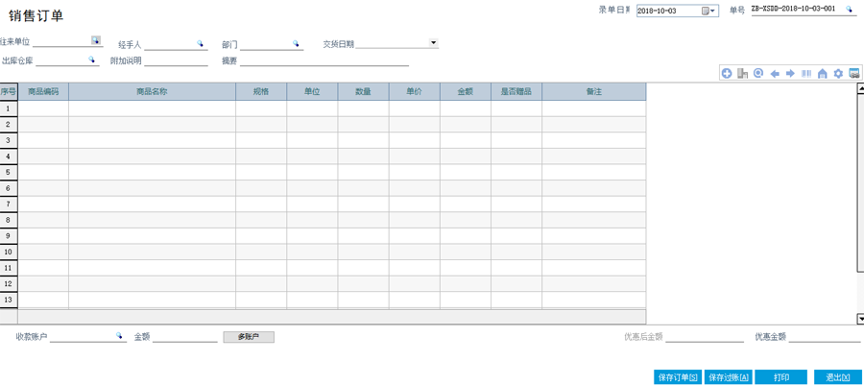Click the 保存过账[A] button
This screenshot has height=385, width=864.
(x=729, y=377)
